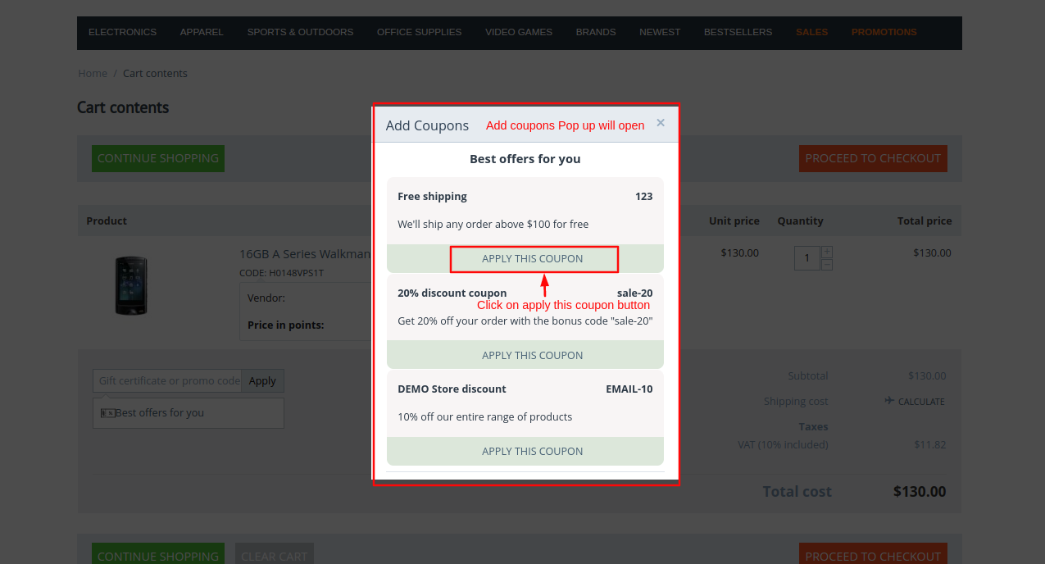Click the promo code input field
The width and height of the screenshot is (1045, 564).
[x=167, y=380]
